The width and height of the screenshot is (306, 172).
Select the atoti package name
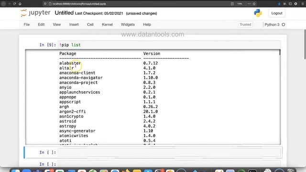pos(66,140)
